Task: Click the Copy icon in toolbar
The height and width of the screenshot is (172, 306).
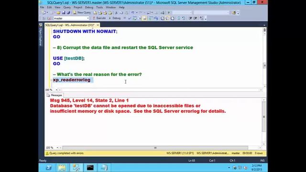Action: pos(121,13)
